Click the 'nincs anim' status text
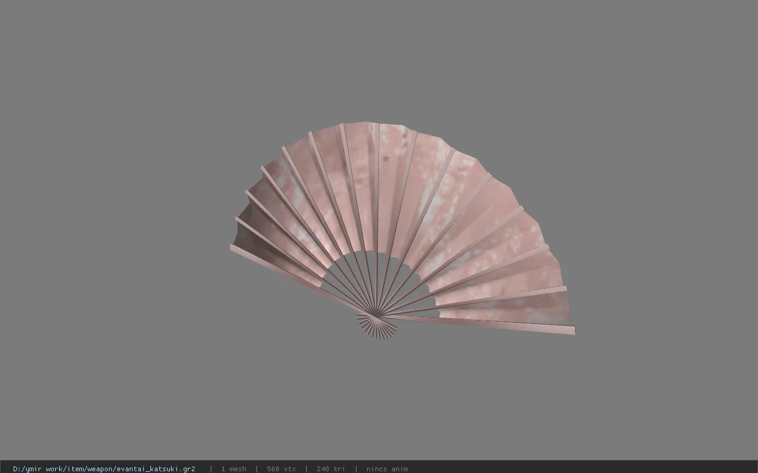Viewport: 758px width, 473px height. 387,469
